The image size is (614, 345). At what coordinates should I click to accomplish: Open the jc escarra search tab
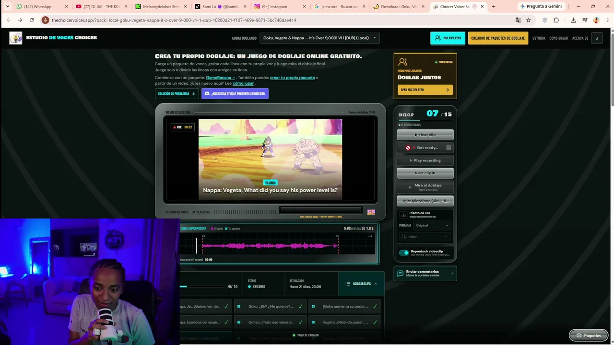[339, 7]
